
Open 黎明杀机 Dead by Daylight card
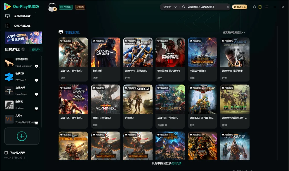[105, 59]
